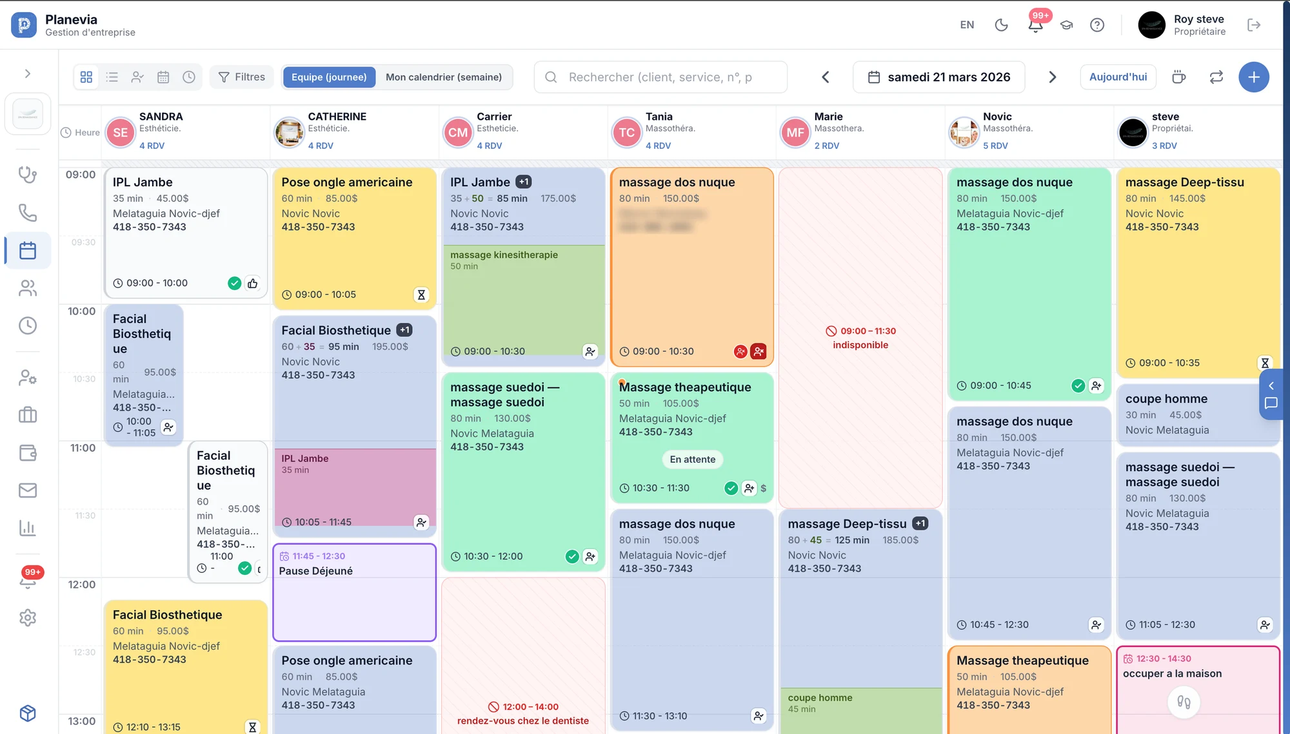Open phone calls section in sidebar

(28, 213)
